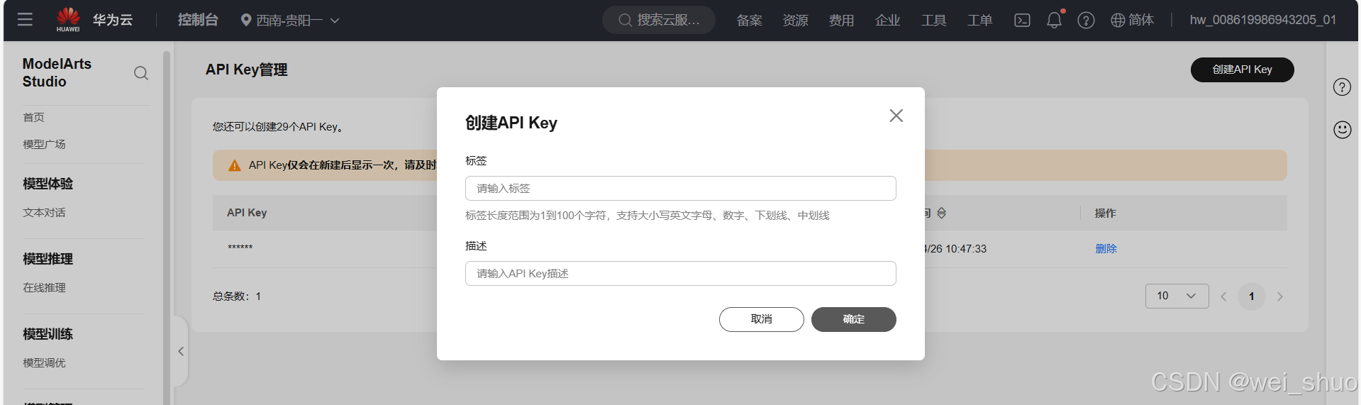Open the 备案 menu
This screenshot has height=405, width=1361.
[750, 21]
